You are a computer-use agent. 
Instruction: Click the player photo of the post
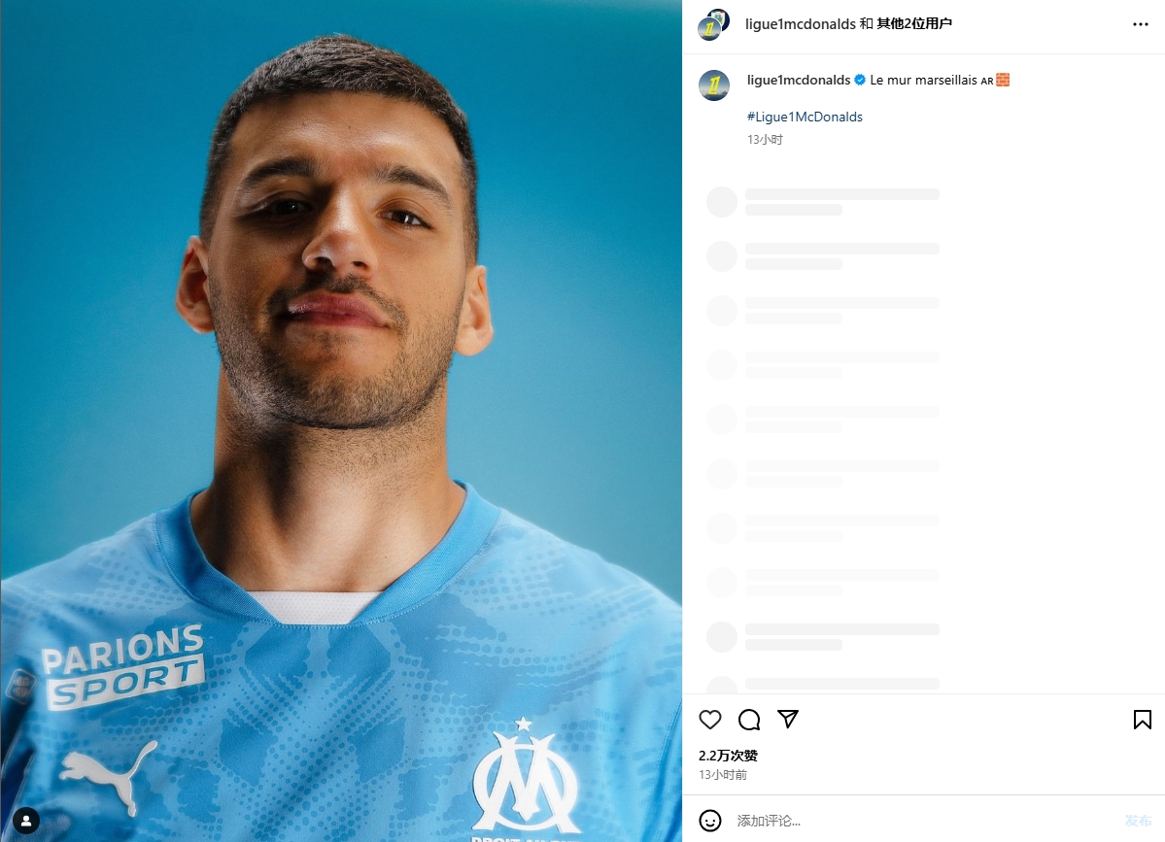pos(341,421)
